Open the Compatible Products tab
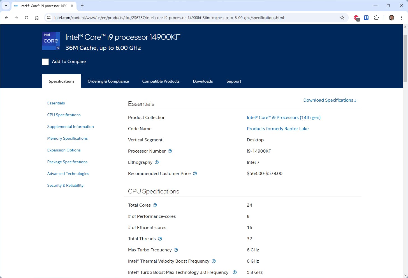Screen dimensions: 408x278 (161, 81)
